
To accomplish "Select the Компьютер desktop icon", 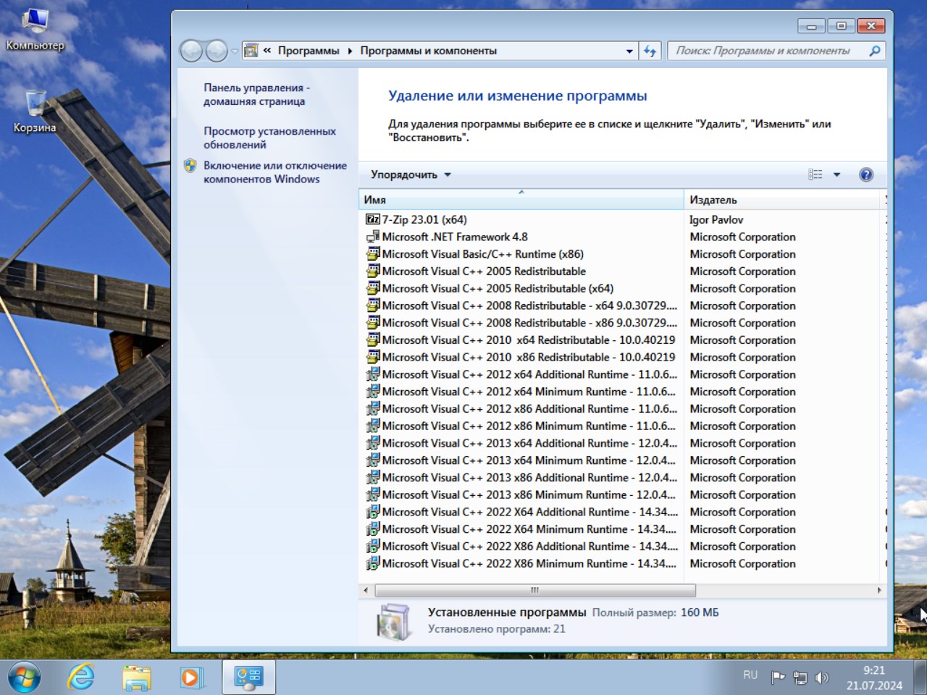I will point(35,30).
